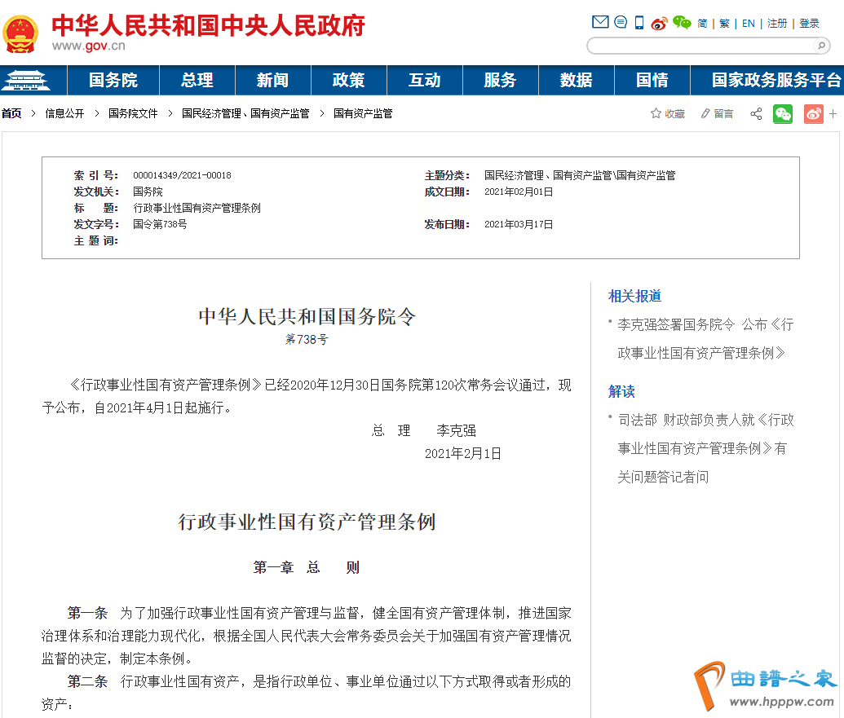Open the Weibo icon in top header
The image size is (844, 718).
(x=659, y=23)
